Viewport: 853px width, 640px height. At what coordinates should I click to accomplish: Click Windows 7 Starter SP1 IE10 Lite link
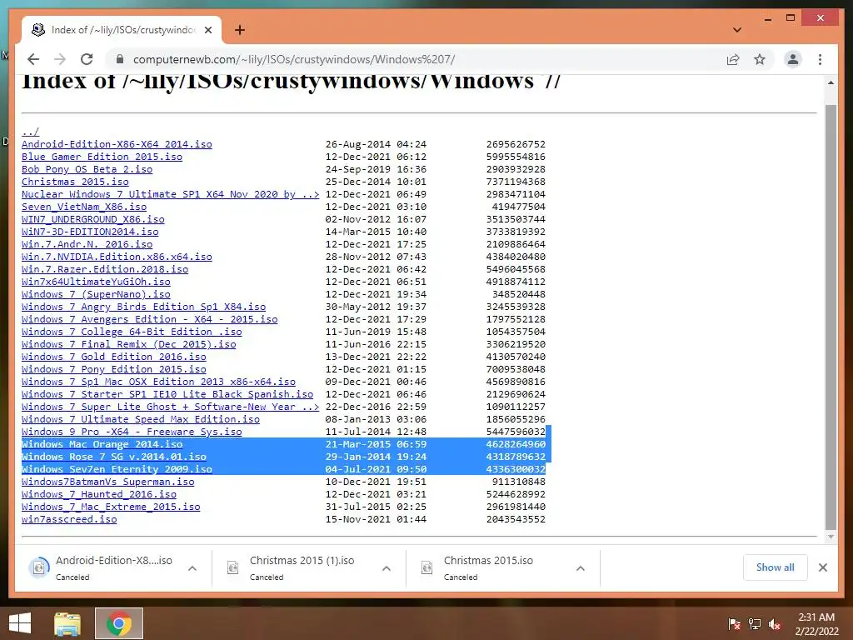(167, 394)
